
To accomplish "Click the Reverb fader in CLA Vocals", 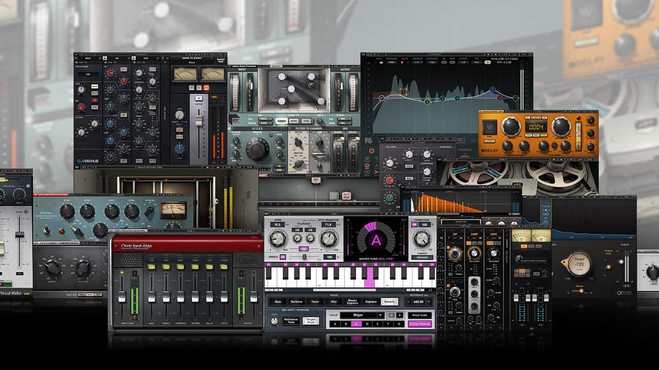I will 195,297.
